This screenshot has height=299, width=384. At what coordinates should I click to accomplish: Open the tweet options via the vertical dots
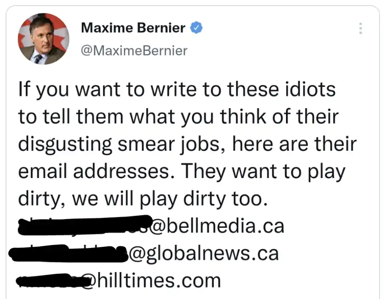361,29
